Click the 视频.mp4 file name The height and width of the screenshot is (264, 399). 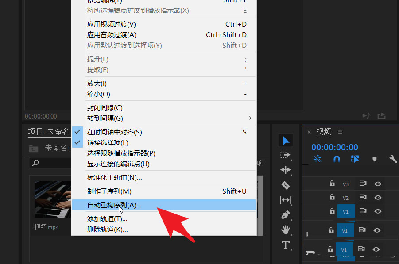coord(46,227)
